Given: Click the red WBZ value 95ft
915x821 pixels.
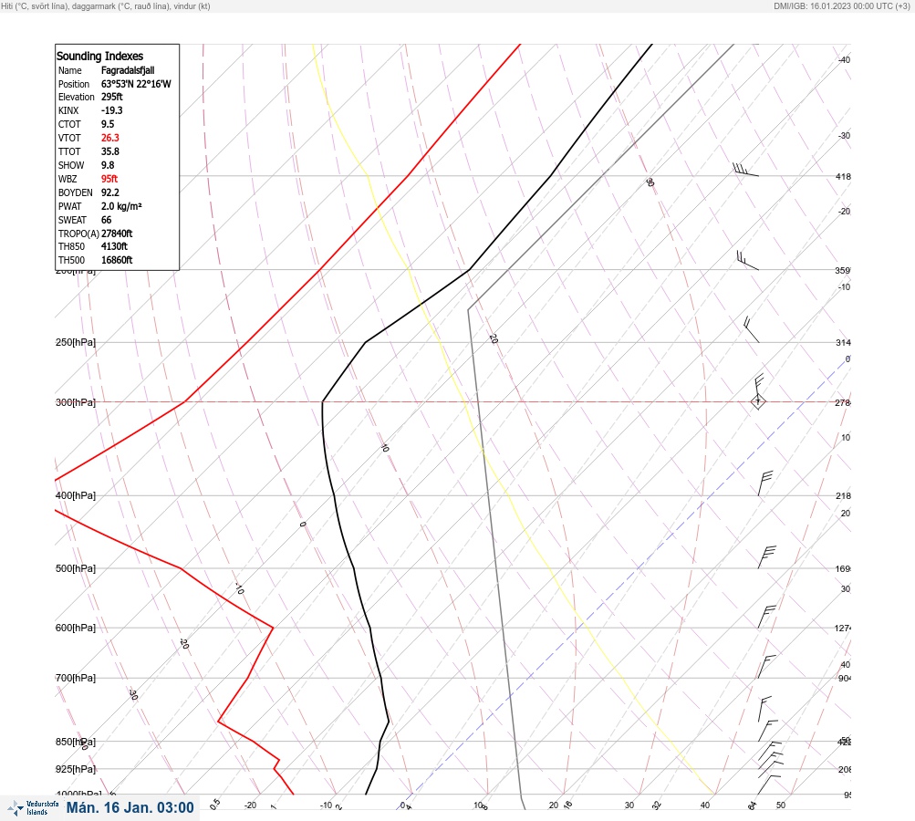Looking at the screenshot, I should (x=109, y=179).
